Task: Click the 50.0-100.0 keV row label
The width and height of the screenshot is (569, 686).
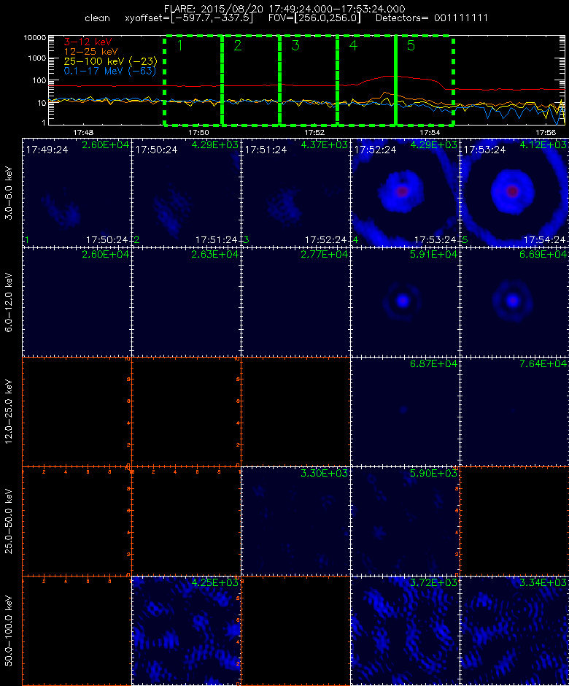Action: 9,631
